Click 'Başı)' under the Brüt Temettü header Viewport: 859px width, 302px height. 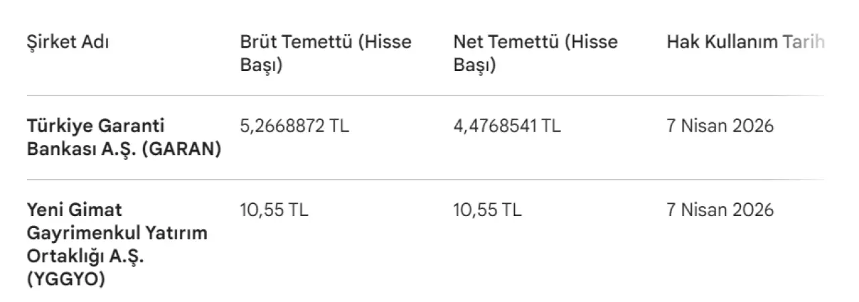[260, 66]
